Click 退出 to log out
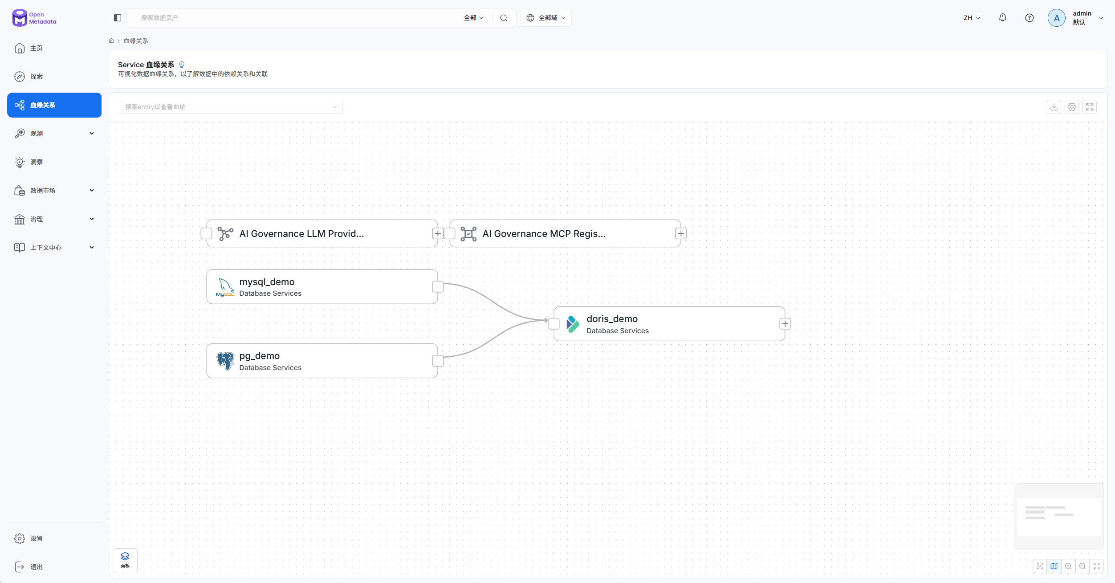The width and height of the screenshot is (1115, 583). click(x=54, y=567)
